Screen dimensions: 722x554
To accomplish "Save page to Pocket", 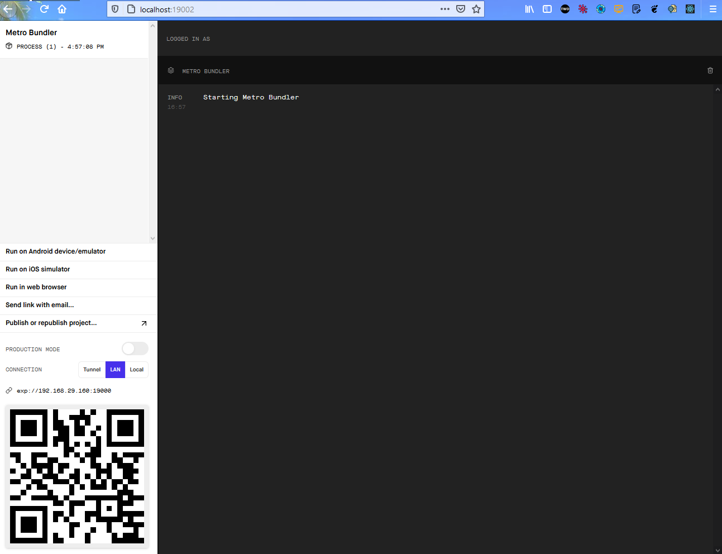I will pos(461,9).
